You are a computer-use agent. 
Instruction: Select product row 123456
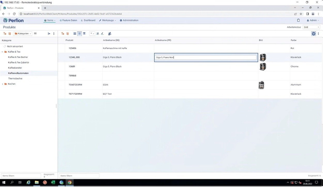pos(190,48)
